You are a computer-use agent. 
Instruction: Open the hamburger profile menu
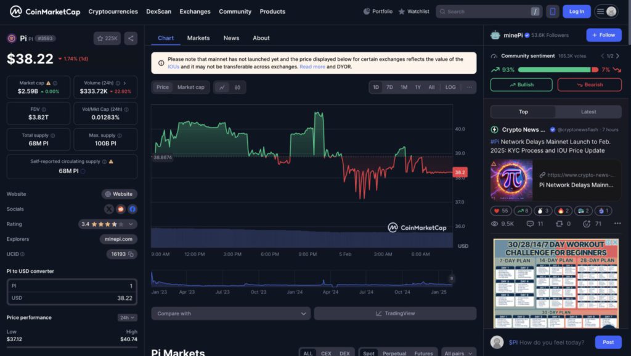pos(606,11)
